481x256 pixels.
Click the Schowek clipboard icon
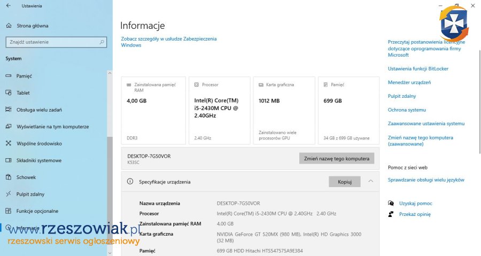coord(8,177)
